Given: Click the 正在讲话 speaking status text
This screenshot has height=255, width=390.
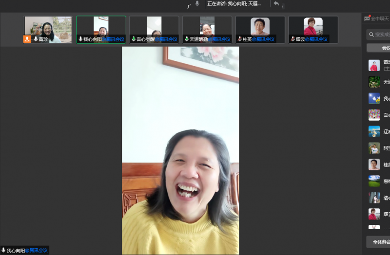Looking at the screenshot, I should (x=234, y=3).
